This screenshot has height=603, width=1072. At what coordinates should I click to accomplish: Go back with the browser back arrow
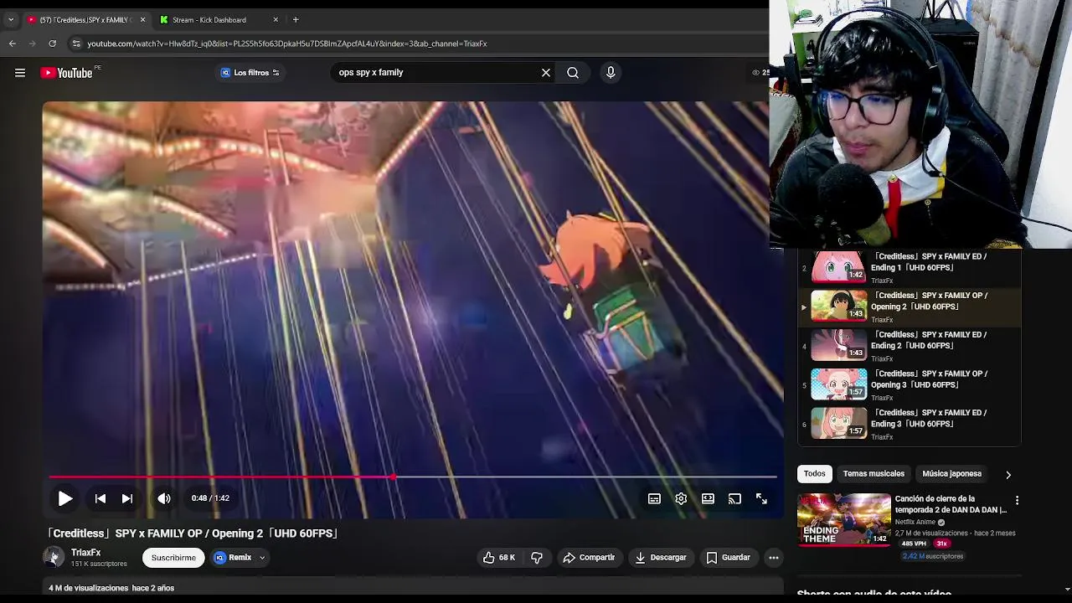pyautogui.click(x=13, y=44)
